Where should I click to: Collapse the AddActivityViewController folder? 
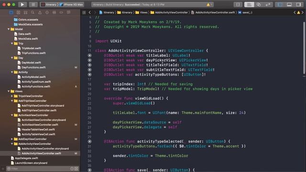(12, 144)
